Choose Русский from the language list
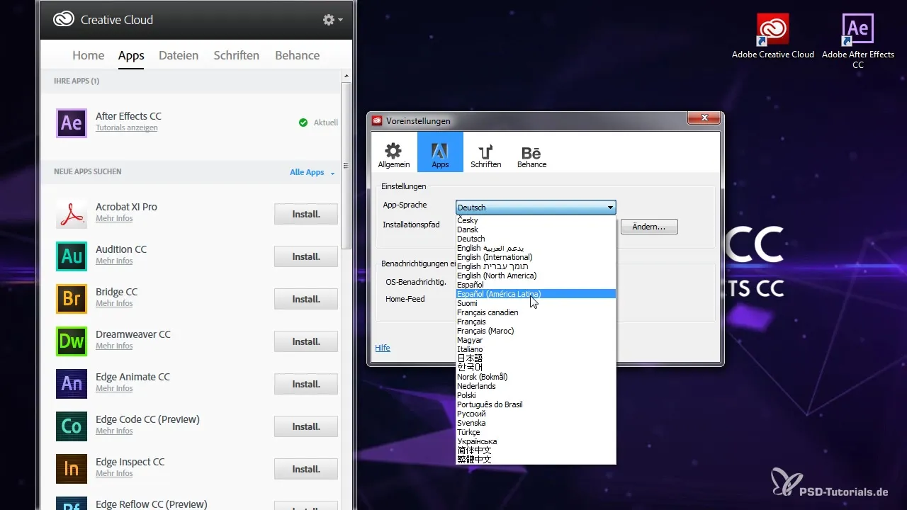Image resolution: width=907 pixels, height=510 pixels. tap(536, 414)
